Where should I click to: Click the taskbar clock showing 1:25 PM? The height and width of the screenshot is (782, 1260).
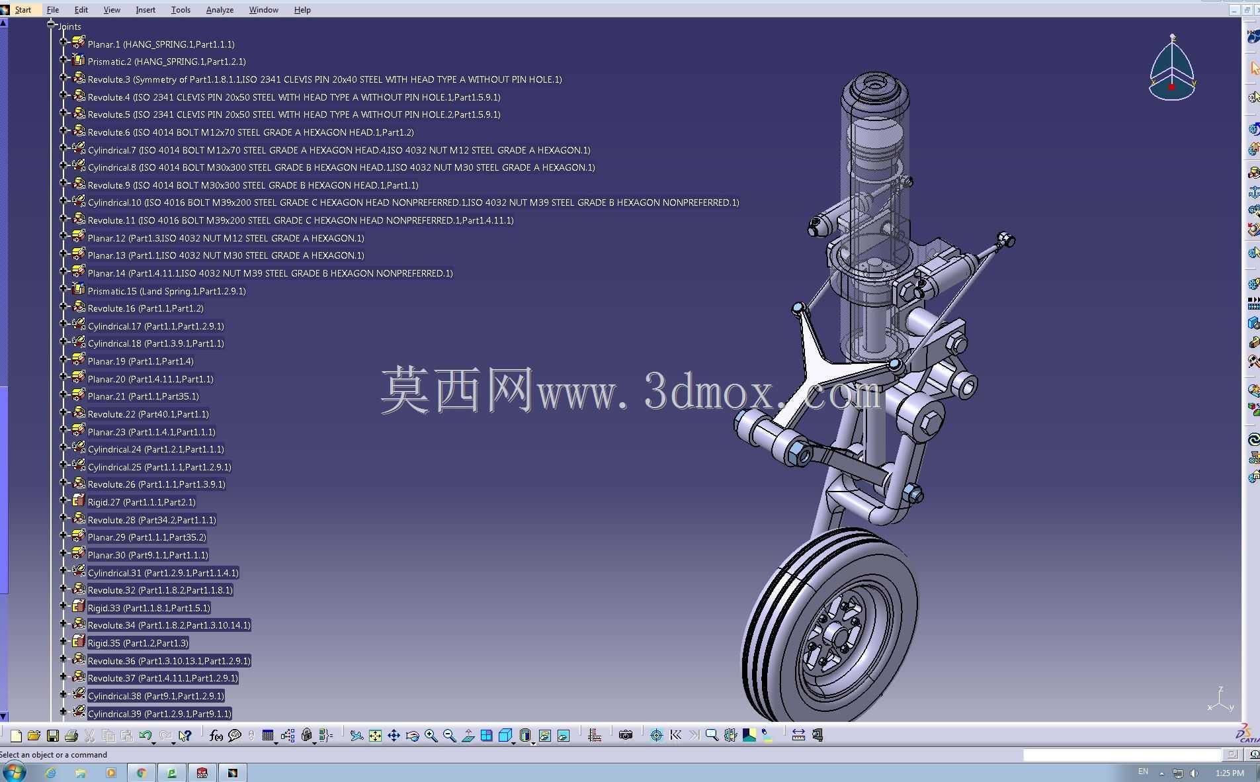pyautogui.click(x=1230, y=773)
